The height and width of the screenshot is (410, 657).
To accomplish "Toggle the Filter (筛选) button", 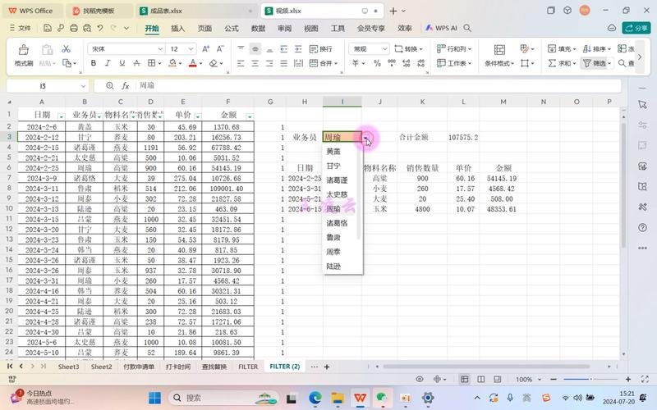I will click(x=595, y=63).
